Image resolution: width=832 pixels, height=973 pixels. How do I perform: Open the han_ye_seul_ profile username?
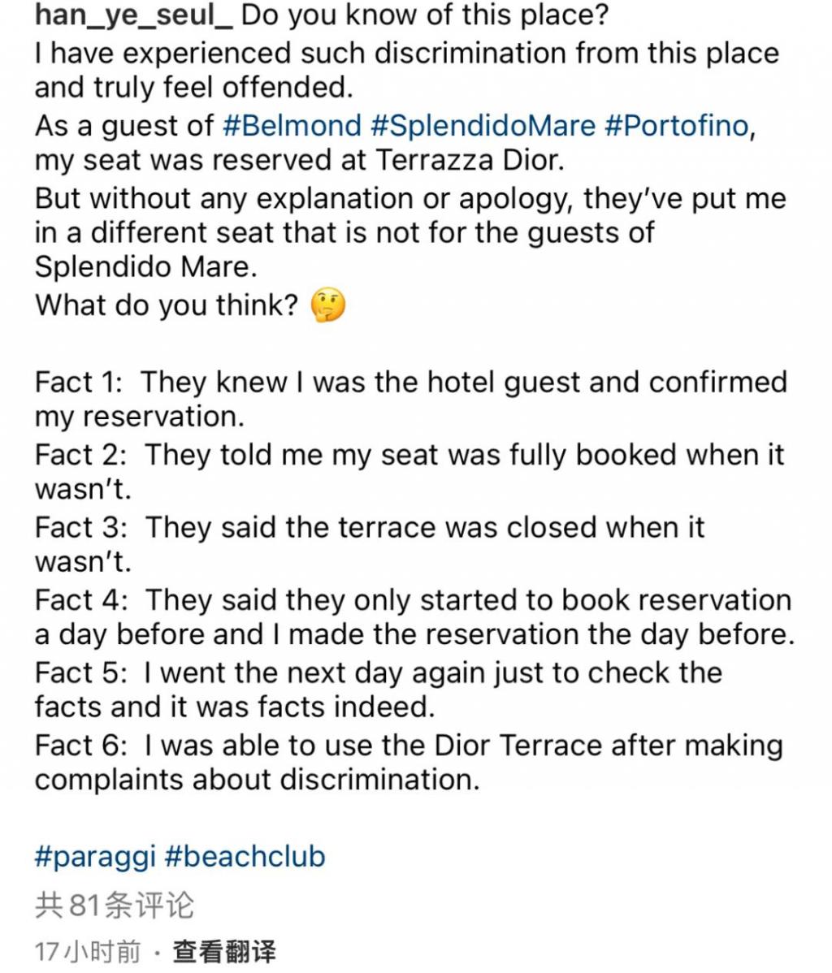pos(134,17)
